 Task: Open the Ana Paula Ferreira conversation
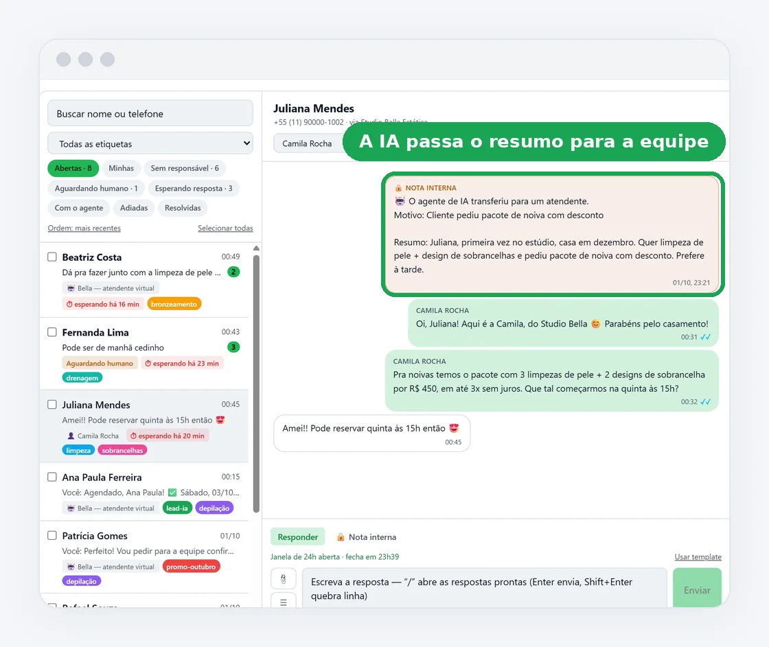click(x=144, y=492)
